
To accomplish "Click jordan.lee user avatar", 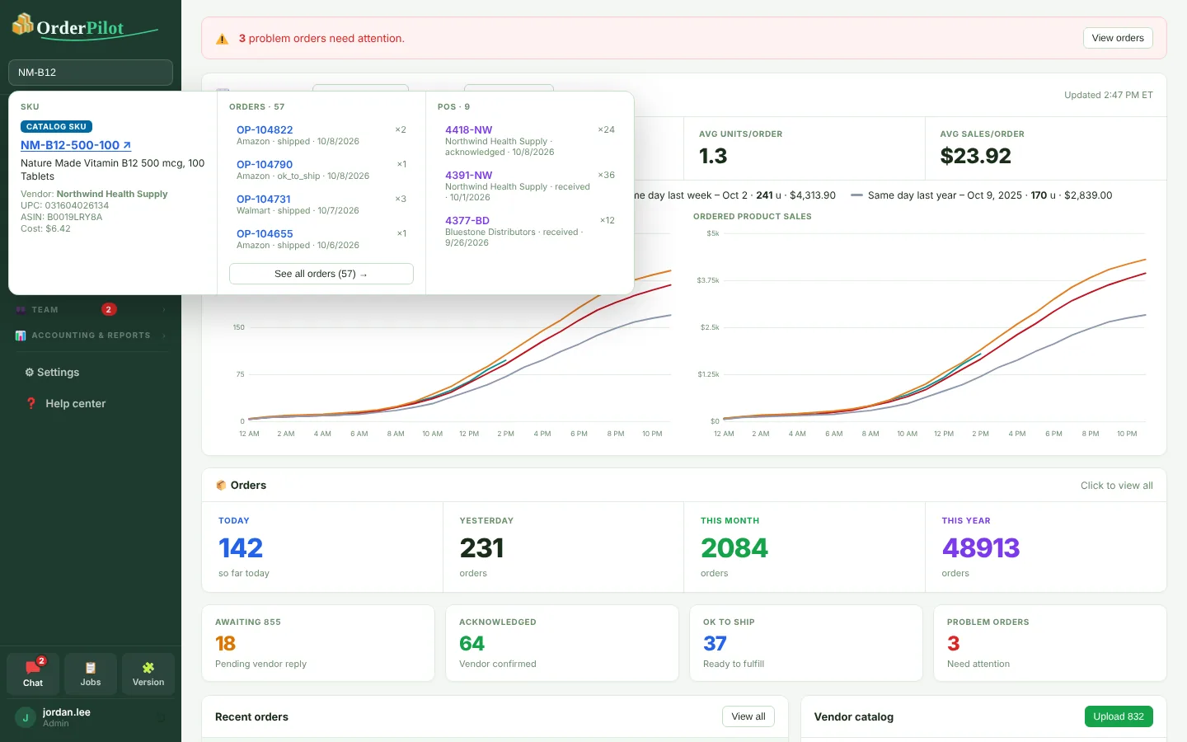I will pyautogui.click(x=26, y=718).
